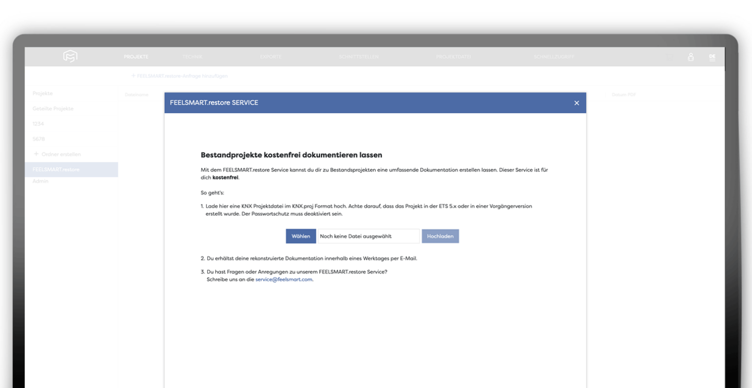This screenshot has height=388, width=752.
Task: Open folder 1234 in the sidebar
Action: coord(38,124)
